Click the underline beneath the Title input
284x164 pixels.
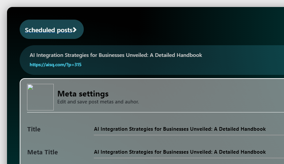tap(187, 135)
